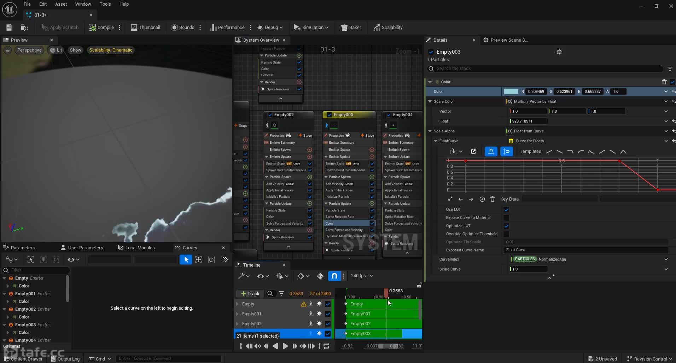Open the Performance tool
The height and width of the screenshot is (363, 676).
(227, 28)
